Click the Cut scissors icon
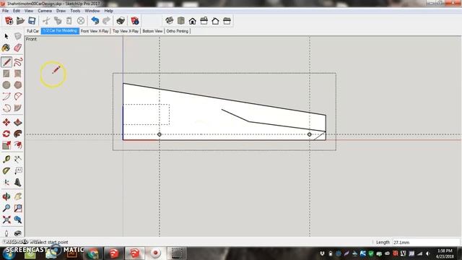 46,21
